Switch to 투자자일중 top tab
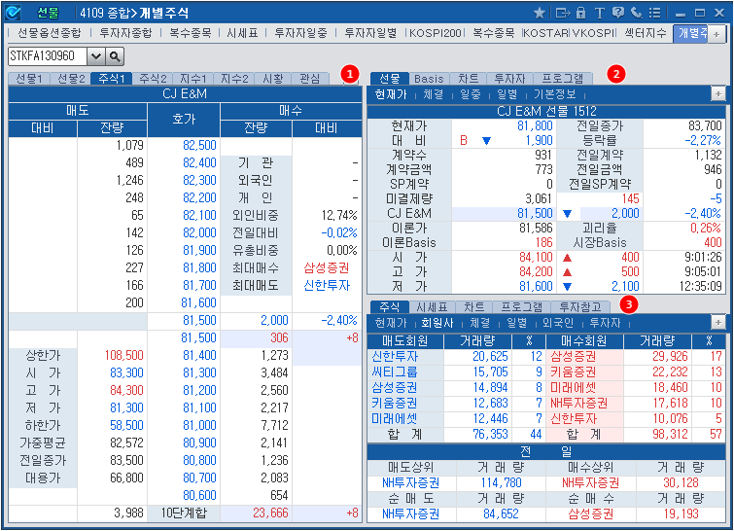 point(301,33)
